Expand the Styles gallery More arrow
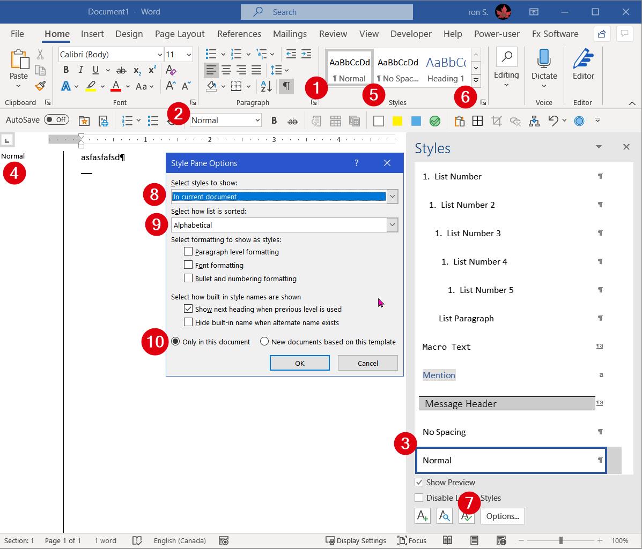Viewport: 642px width, 549px height. pyautogui.click(x=476, y=80)
